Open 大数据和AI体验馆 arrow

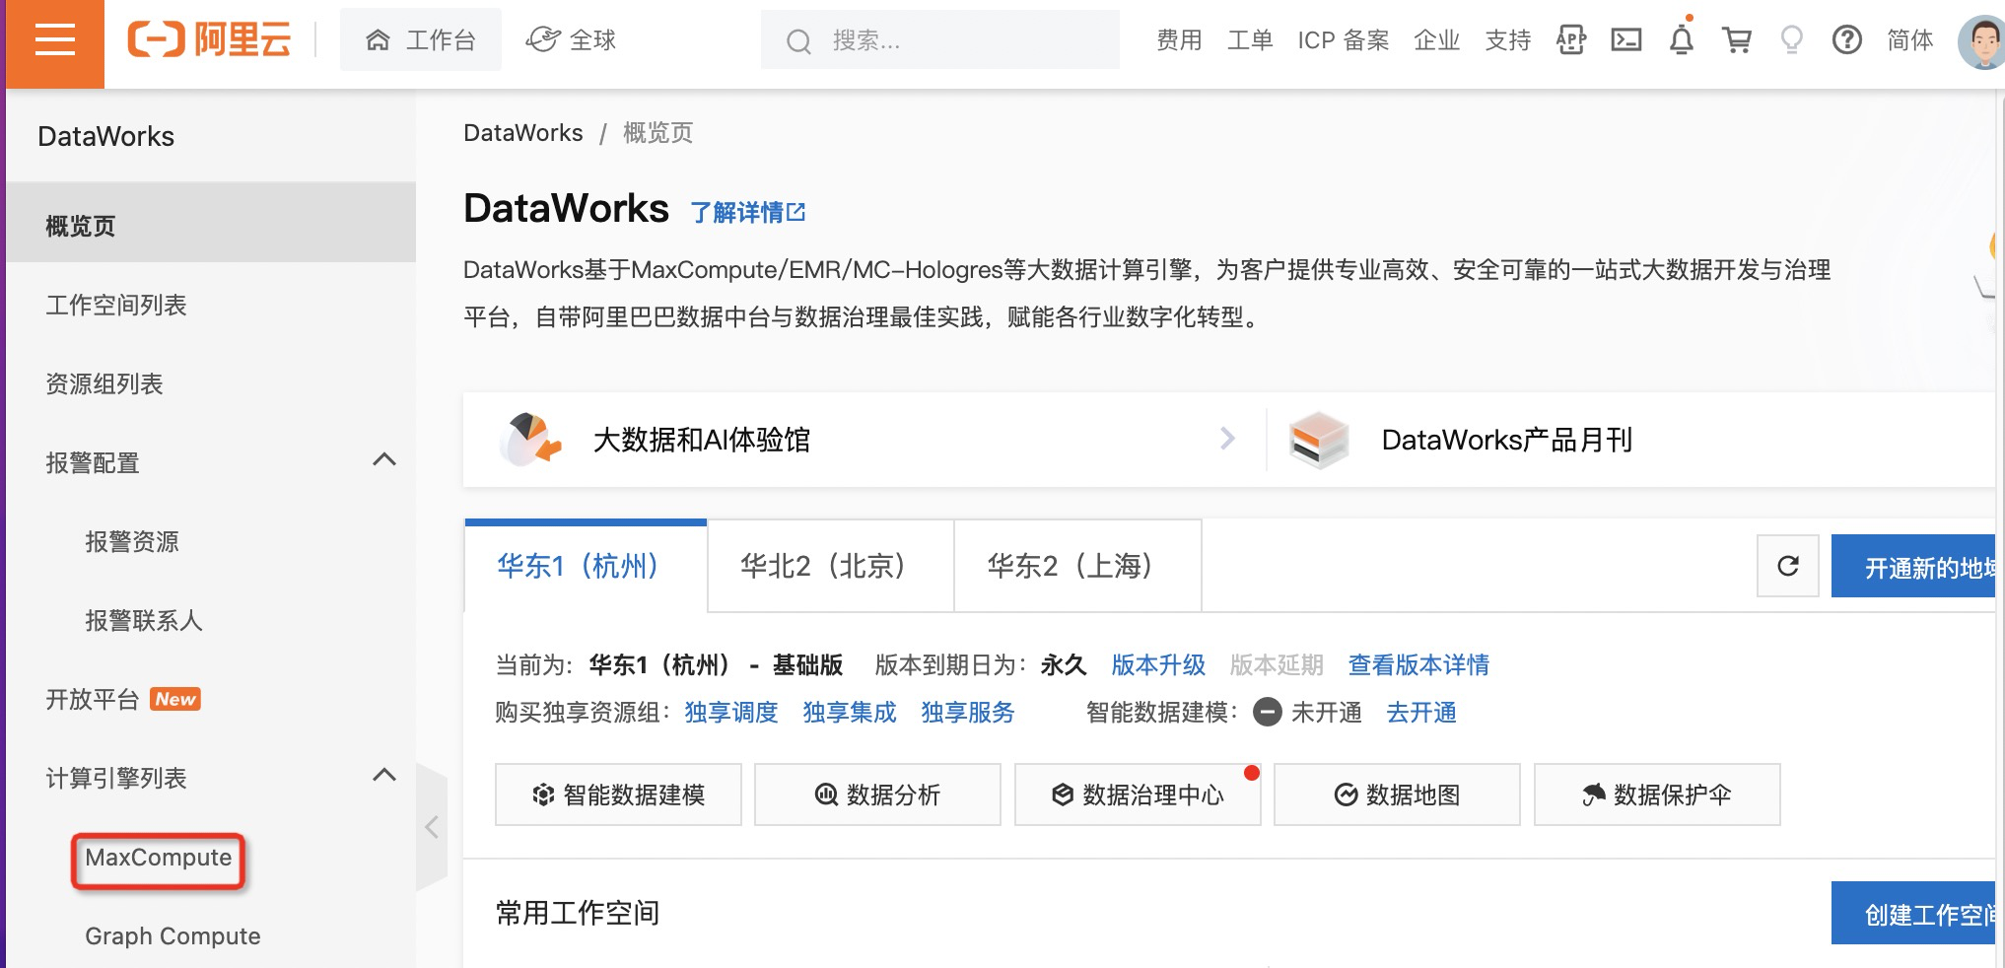click(1227, 439)
